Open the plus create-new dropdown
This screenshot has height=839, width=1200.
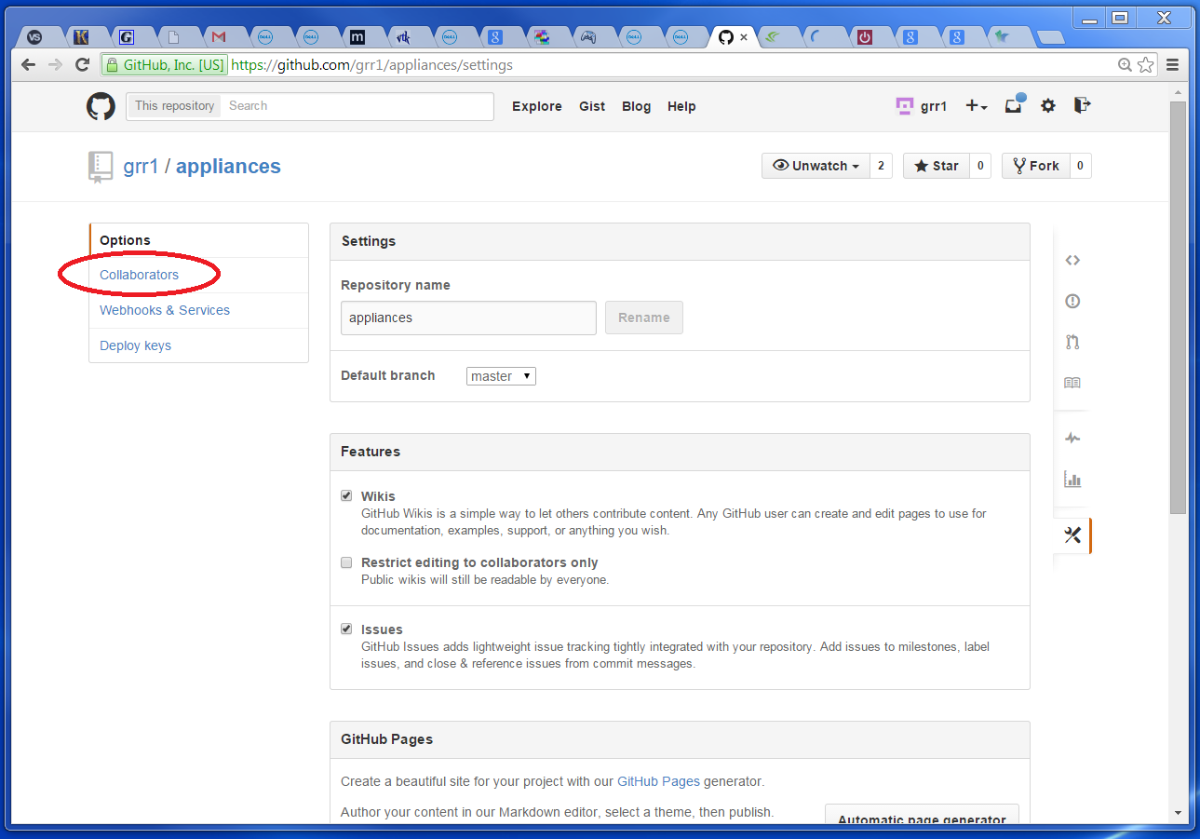(977, 106)
